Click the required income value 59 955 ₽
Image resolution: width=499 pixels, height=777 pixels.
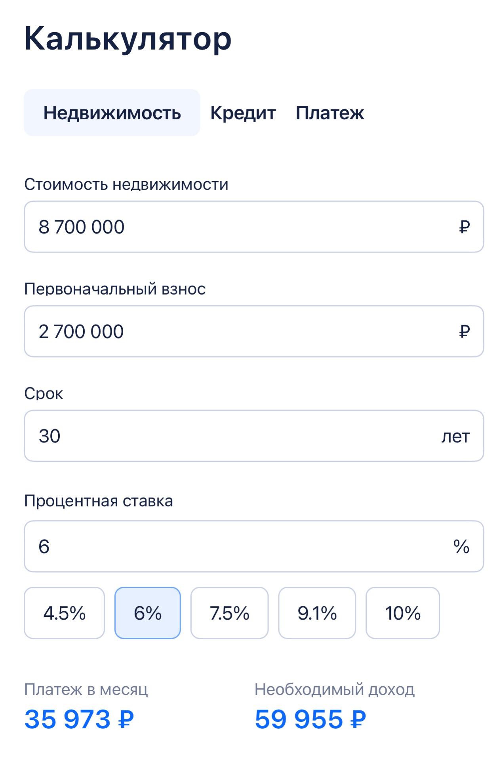(310, 719)
